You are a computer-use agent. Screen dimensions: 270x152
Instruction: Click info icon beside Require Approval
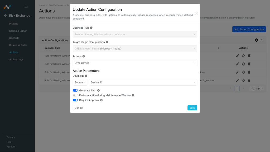click(x=102, y=100)
